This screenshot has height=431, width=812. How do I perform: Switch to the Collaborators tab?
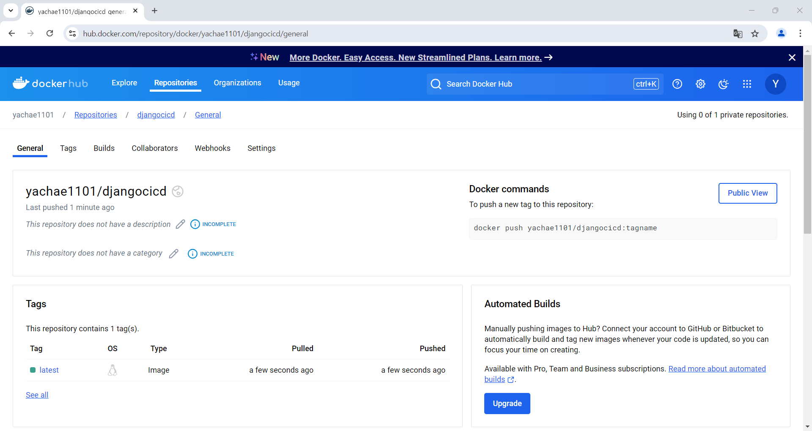tap(155, 148)
